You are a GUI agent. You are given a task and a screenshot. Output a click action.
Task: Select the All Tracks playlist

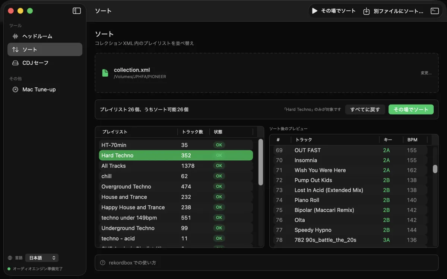pyautogui.click(x=176, y=166)
